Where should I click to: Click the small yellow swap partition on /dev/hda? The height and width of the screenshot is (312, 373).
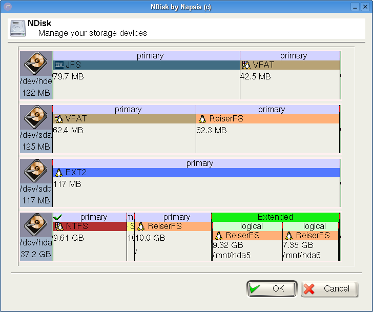click(x=131, y=226)
